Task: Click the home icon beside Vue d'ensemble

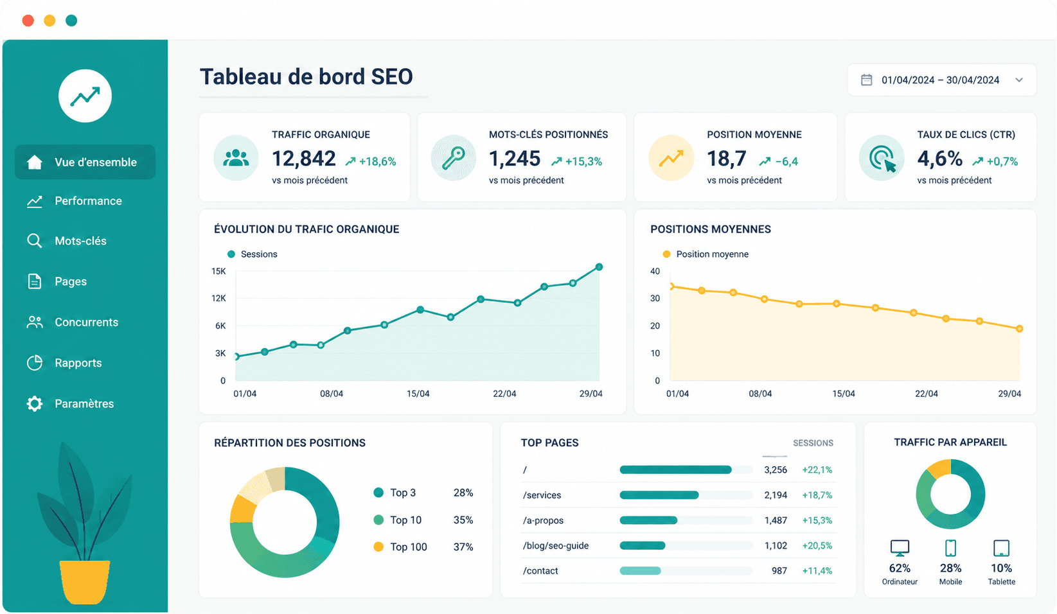Action: pyautogui.click(x=35, y=162)
